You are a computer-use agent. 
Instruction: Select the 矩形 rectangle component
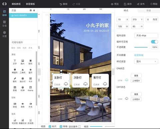[30, 62]
